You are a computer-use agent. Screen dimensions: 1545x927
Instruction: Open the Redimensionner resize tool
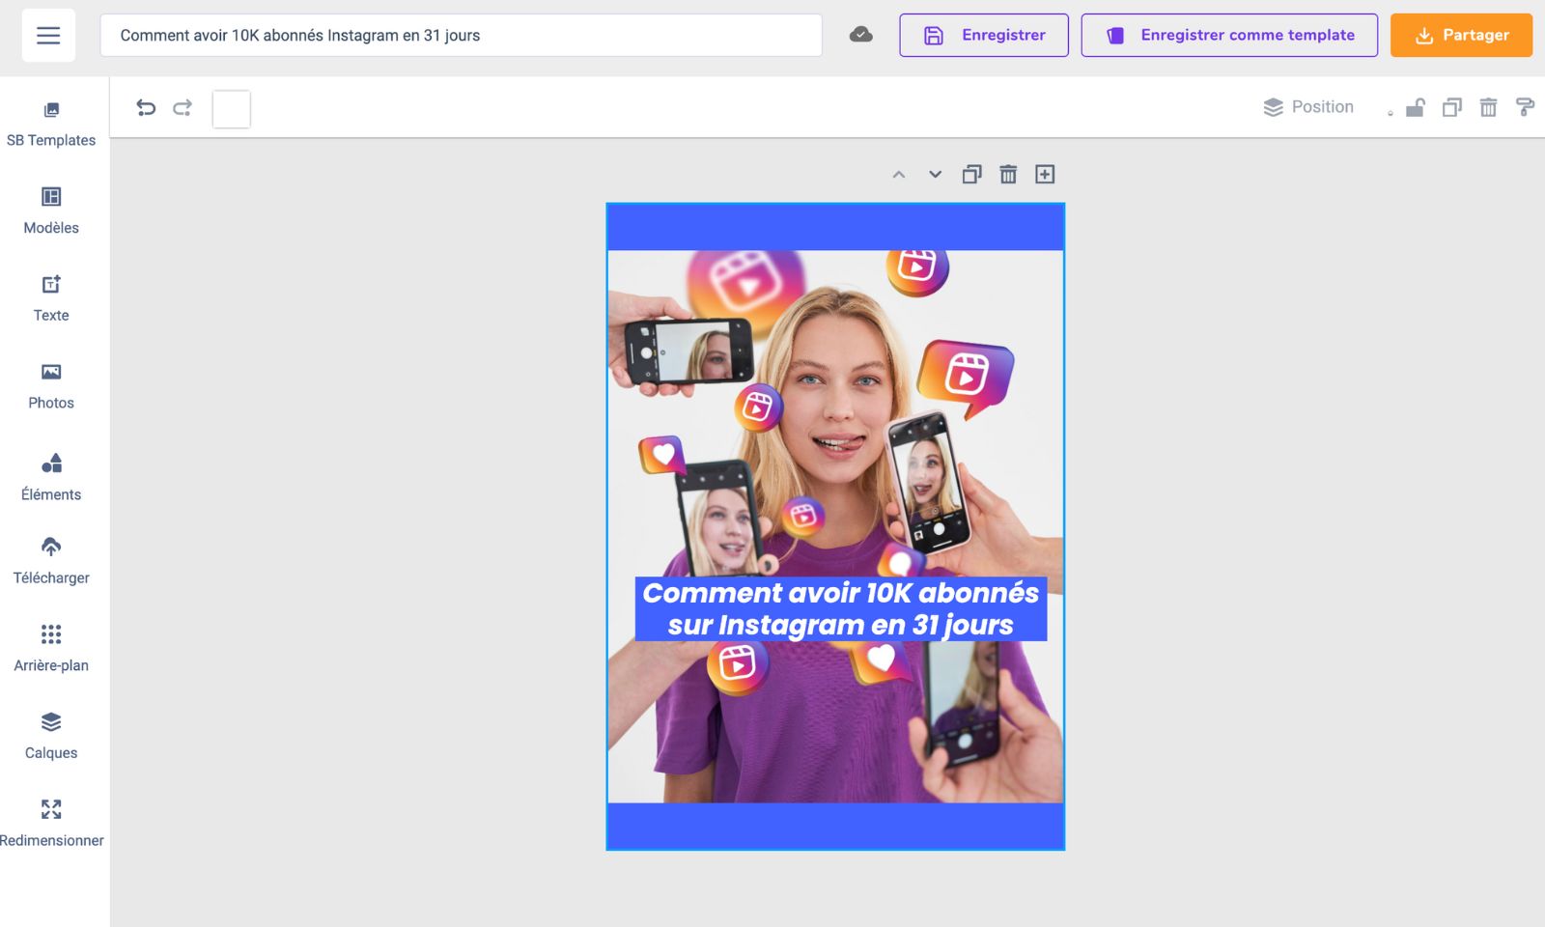51,824
